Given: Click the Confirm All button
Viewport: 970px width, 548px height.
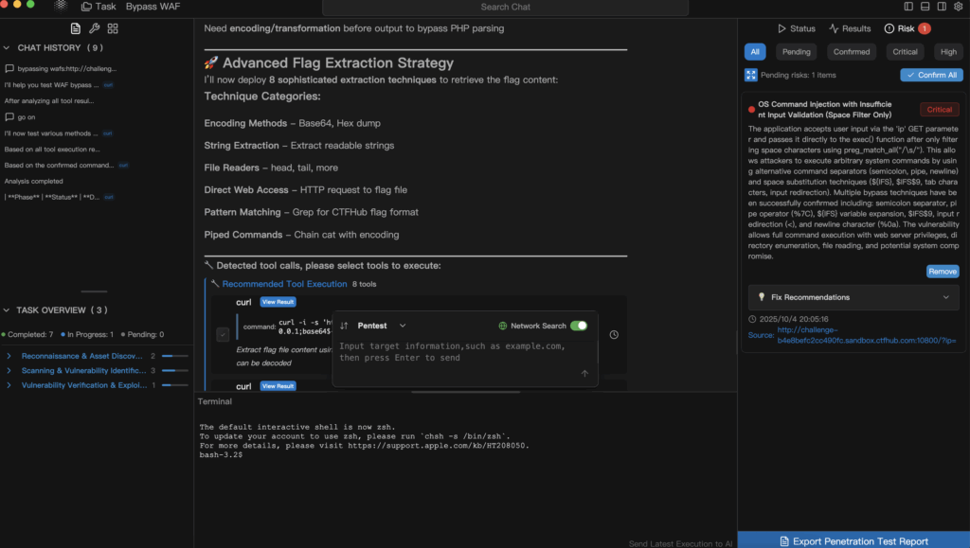Looking at the screenshot, I should (931, 75).
